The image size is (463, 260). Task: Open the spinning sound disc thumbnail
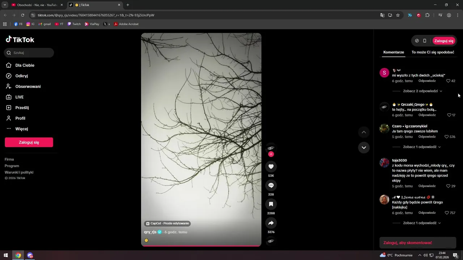tap(271, 241)
